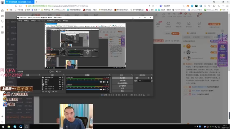The height and width of the screenshot is (129, 230).
Task: Reload the browser page
Action: click(x=16, y=6)
